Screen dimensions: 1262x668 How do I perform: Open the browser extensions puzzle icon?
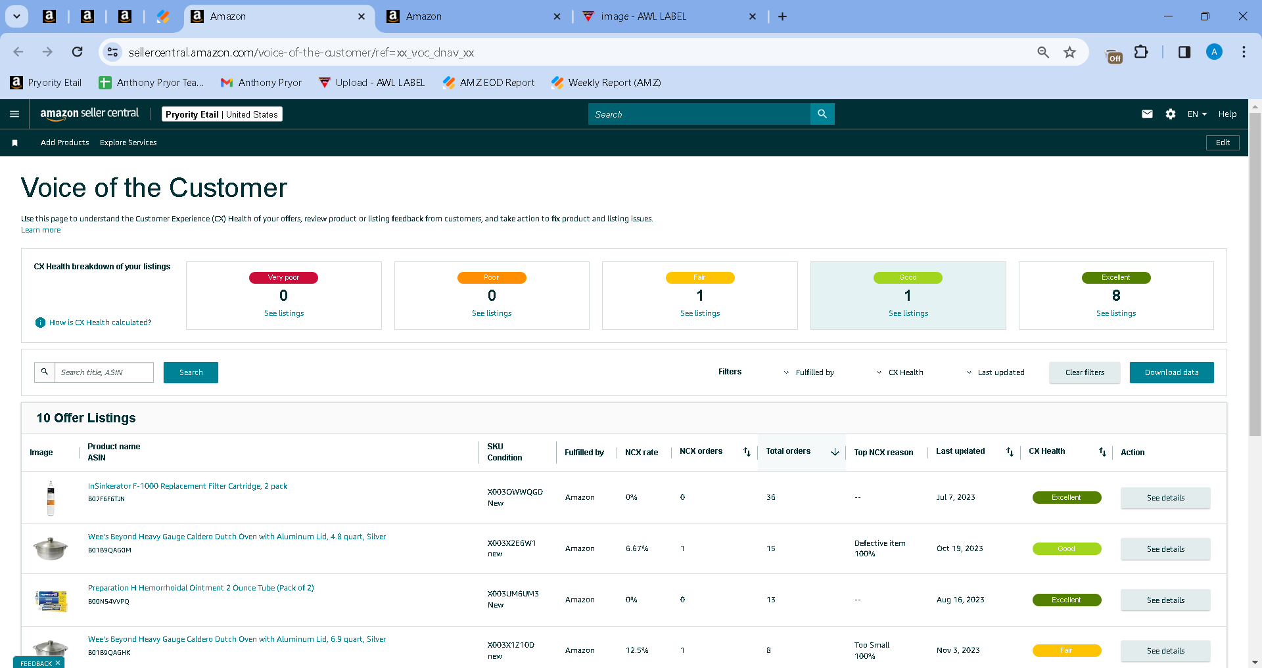pyautogui.click(x=1142, y=52)
